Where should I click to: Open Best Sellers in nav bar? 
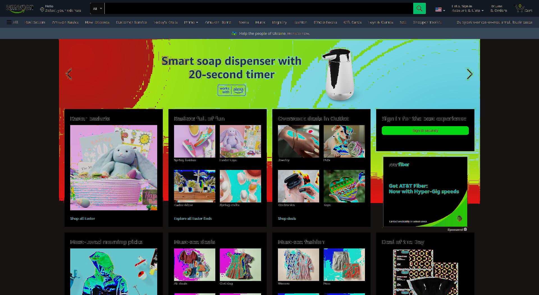point(35,22)
